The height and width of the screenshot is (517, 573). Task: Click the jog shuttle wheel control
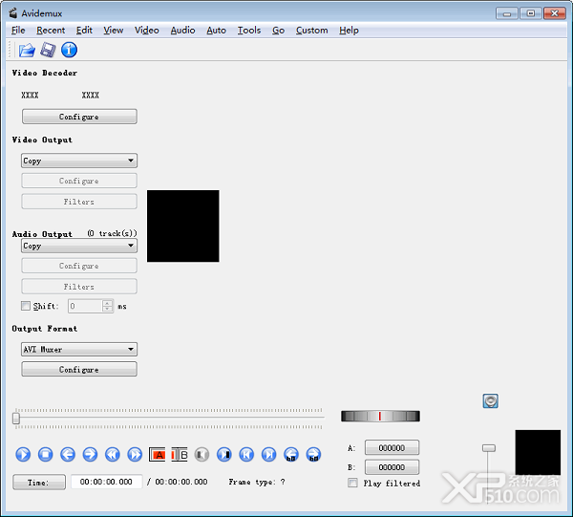click(380, 416)
